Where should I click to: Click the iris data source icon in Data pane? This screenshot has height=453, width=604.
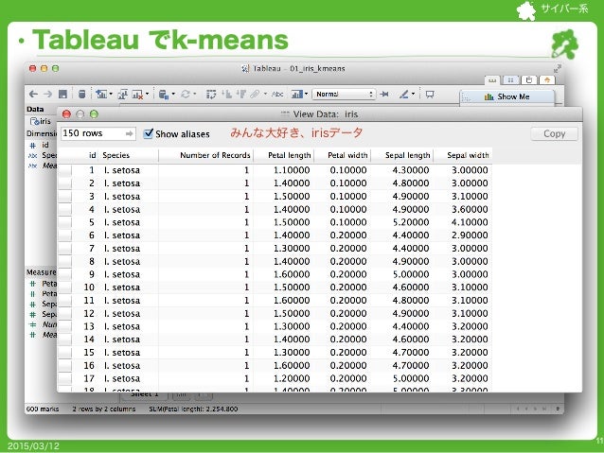[35, 121]
